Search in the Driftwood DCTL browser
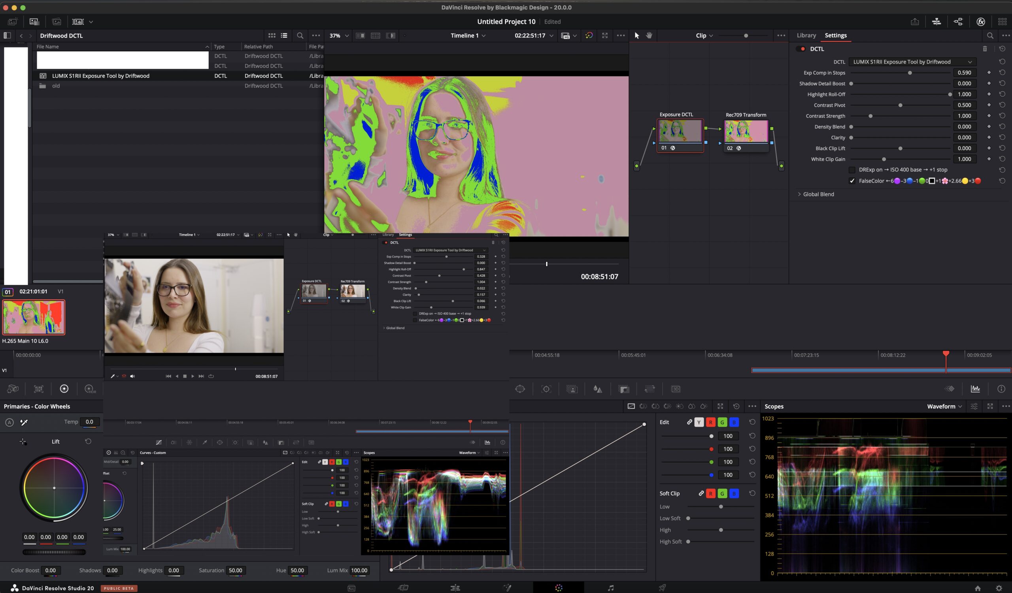The width and height of the screenshot is (1012, 593). [300, 35]
